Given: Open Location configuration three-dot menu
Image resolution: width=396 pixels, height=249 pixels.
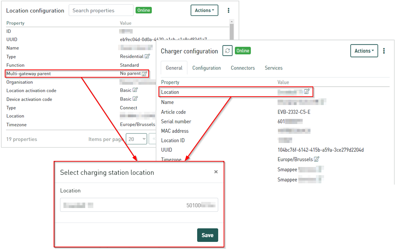Looking at the screenshot, I should (229, 11).
